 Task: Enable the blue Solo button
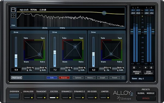52,78
